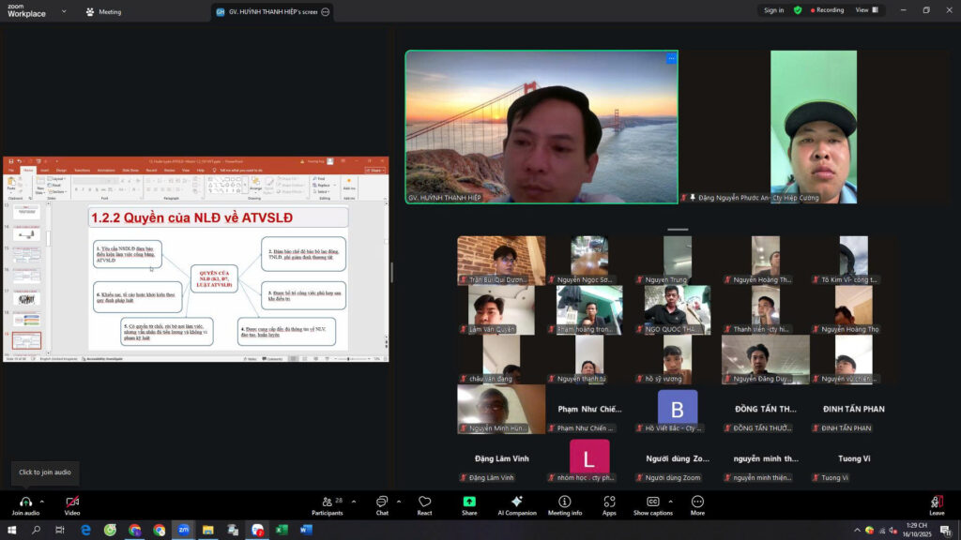The height and width of the screenshot is (540, 961).
Task: Open the More options menu
Action: coord(697,502)
